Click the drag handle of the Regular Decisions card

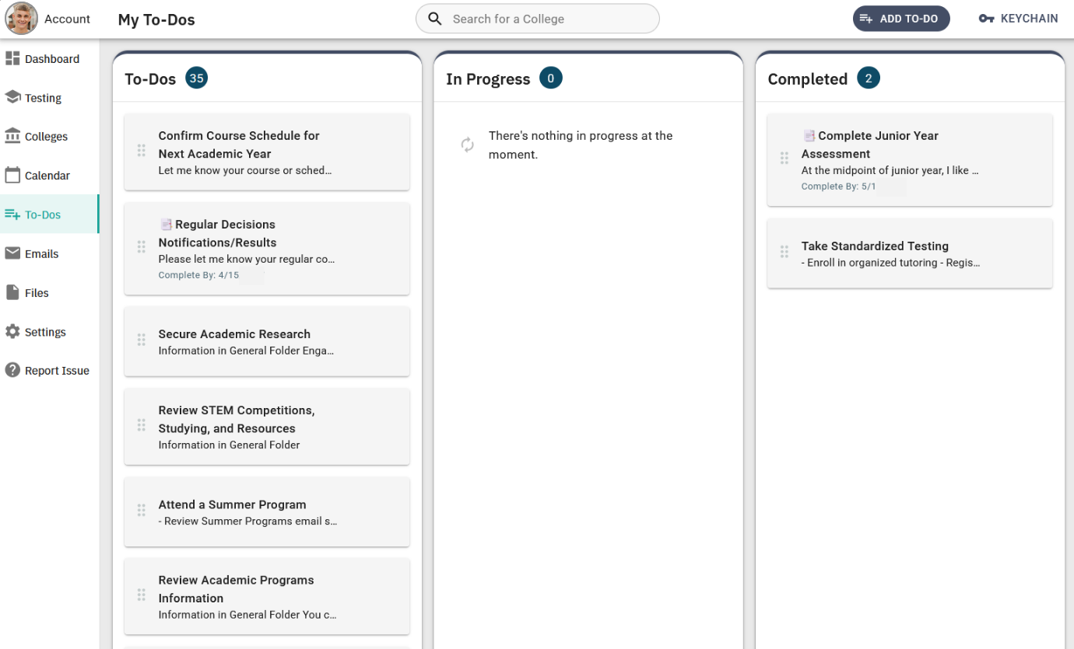(x=142, y=247)
